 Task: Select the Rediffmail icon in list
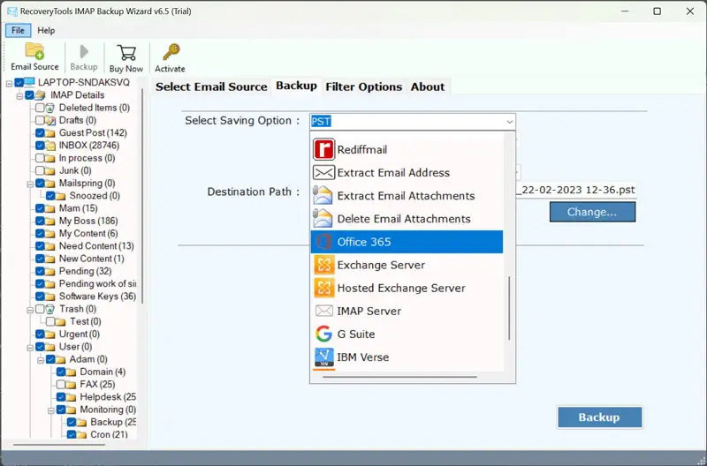pos(323,150)
